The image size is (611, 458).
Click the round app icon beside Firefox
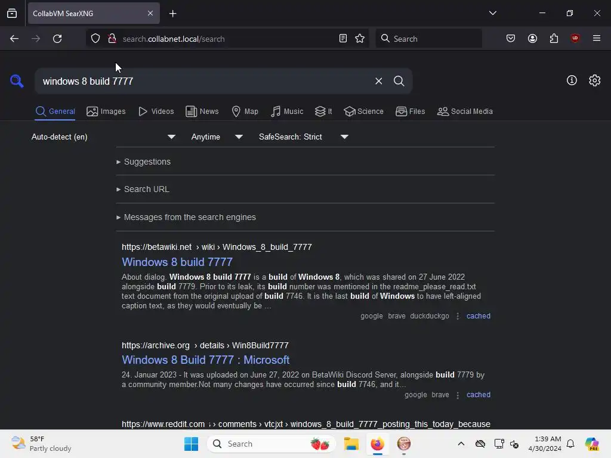(x=404, y=444)
